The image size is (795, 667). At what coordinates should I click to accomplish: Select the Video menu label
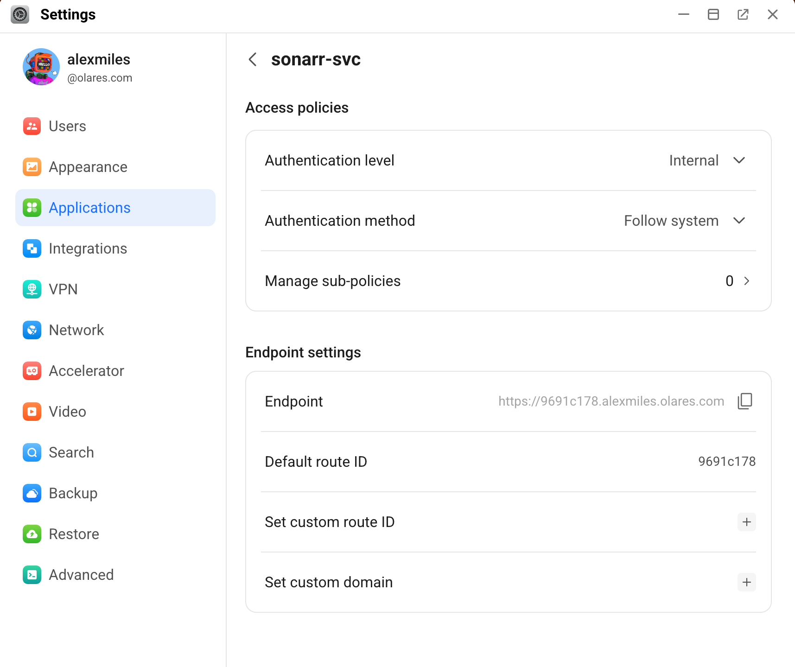(68, 412)
